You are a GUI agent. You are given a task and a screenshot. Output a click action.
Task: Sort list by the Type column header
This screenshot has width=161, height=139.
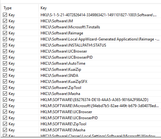pyautogui.click(x=20, y=8)
